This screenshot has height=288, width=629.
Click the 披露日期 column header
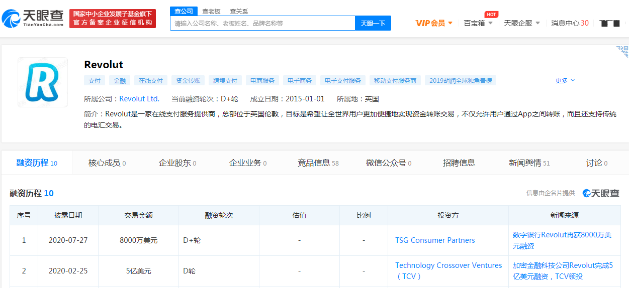(68, 215)
